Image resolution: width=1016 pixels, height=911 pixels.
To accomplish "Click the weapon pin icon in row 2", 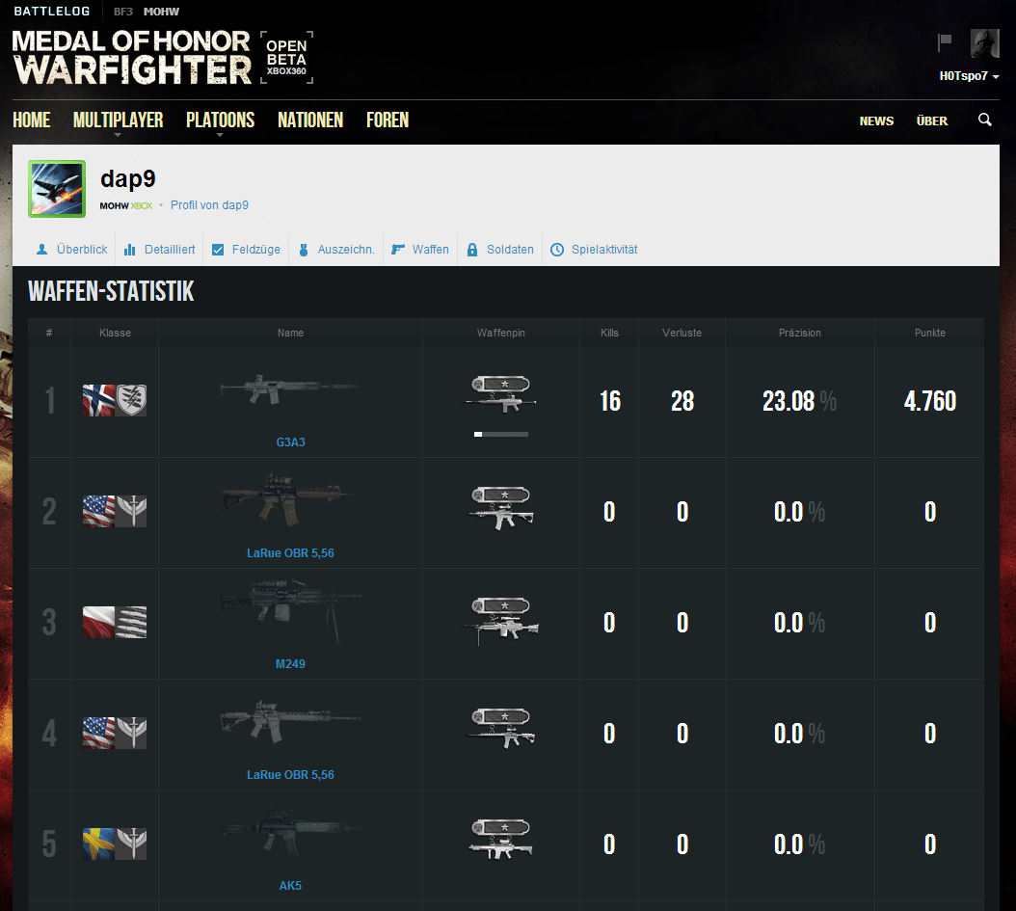I will (x=501, y=508).
